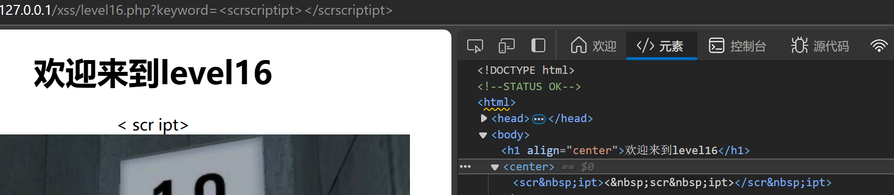Select the scr&nbsp;ipt element line
Viewport: 894px width, 195px height.
click(672, 182)
